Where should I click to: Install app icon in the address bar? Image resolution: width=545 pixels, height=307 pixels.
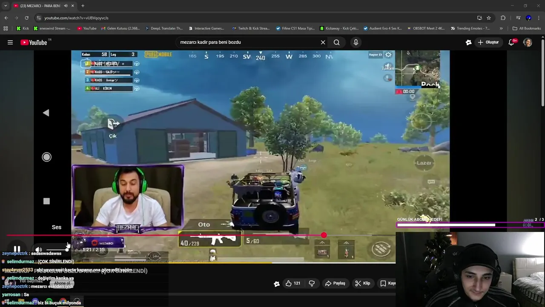479,18
